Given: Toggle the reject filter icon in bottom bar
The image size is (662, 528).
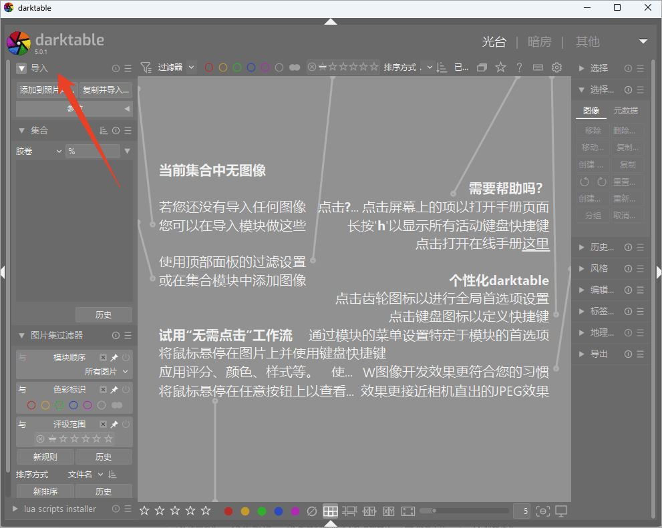Looking at the screenshot, I should 311,511.
